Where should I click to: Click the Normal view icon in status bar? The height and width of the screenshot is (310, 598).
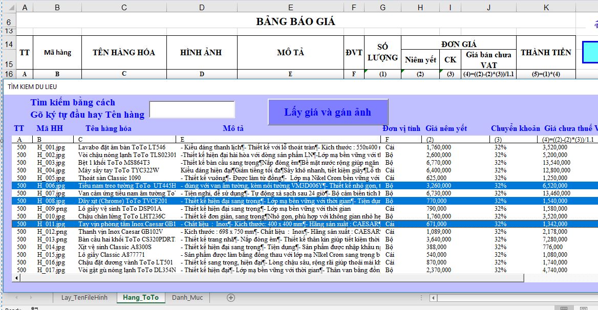click(563, 308)
